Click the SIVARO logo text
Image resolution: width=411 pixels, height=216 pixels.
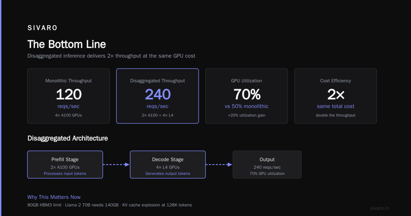coord(42,28)
